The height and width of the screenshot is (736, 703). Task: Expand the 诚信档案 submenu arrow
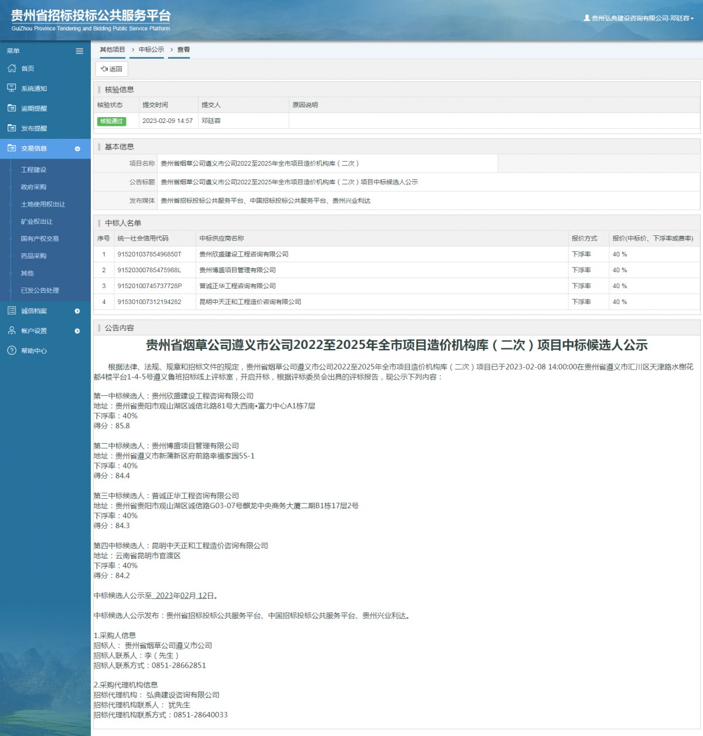(x=77, y=311)
